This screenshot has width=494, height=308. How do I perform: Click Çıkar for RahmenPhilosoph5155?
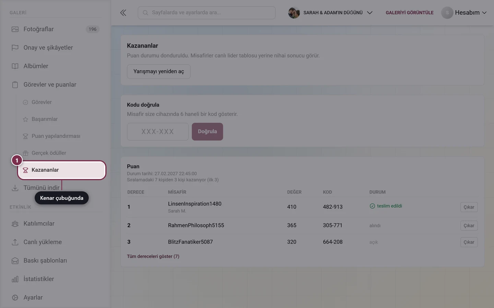(469, 226)
